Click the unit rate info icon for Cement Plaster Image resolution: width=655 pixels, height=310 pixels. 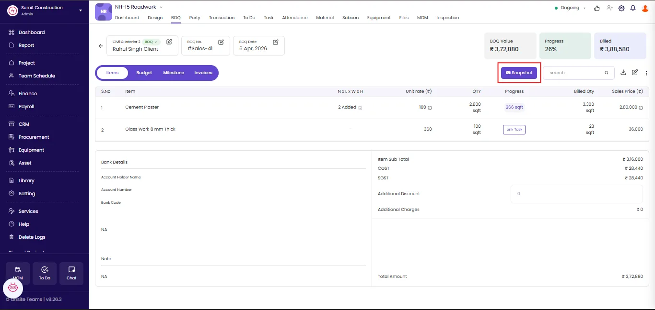(430, 108)
